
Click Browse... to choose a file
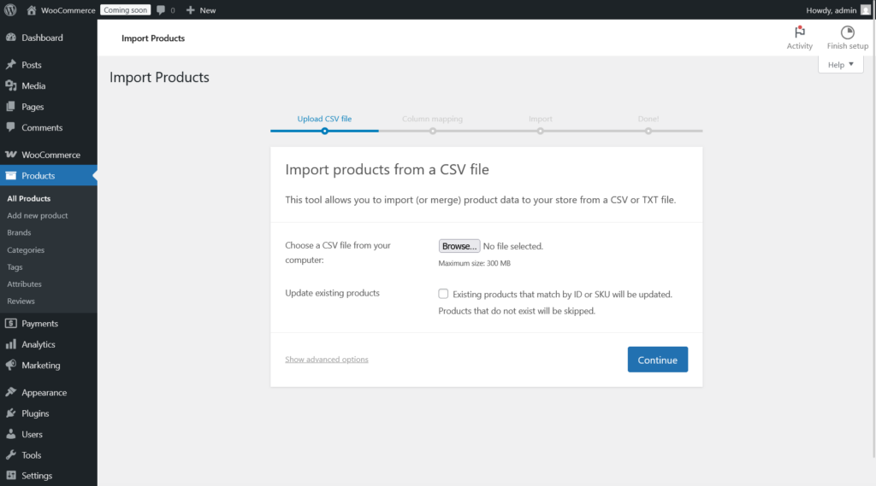click(459, 246)
